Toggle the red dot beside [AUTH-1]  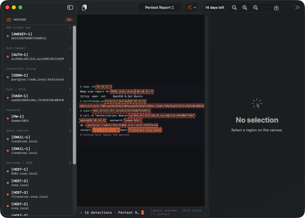[x=8, y=56]
